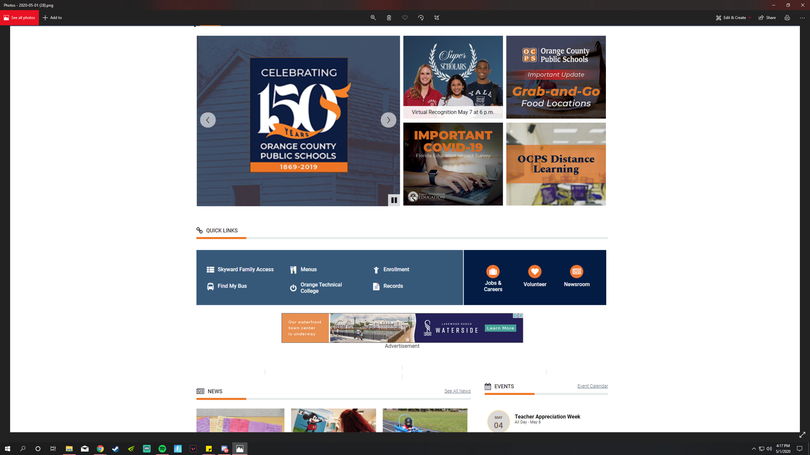Click the Print icon
Screen dimensions: 810x455
[x=787, y=18]
